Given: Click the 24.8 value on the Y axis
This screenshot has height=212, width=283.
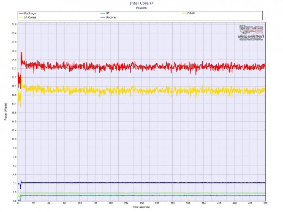Looking at the screenshot, I should coord(14,60).
